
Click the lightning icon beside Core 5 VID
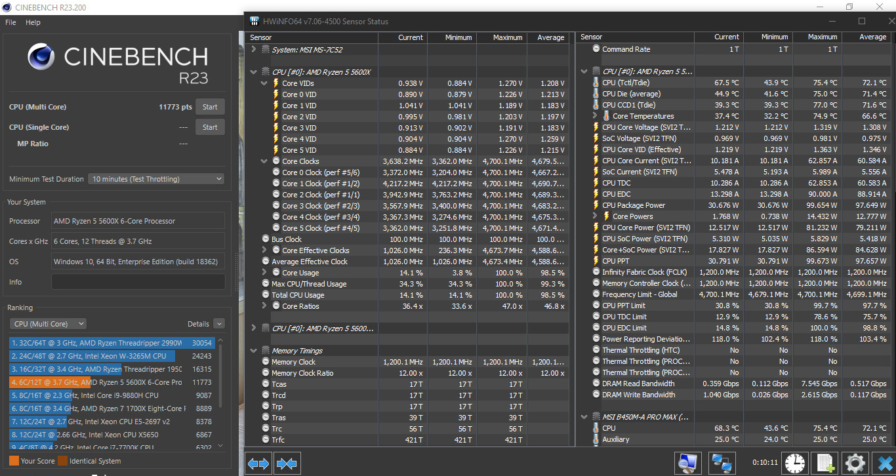click(276, 150)
